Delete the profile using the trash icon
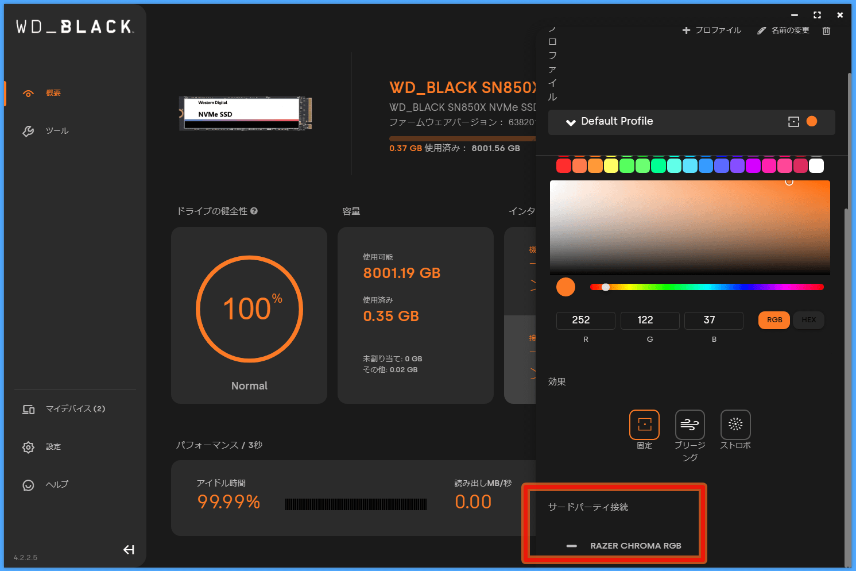 pos(826,31)
